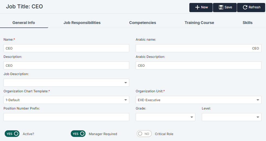Disable the Manager Required toggle

(78, 134)
